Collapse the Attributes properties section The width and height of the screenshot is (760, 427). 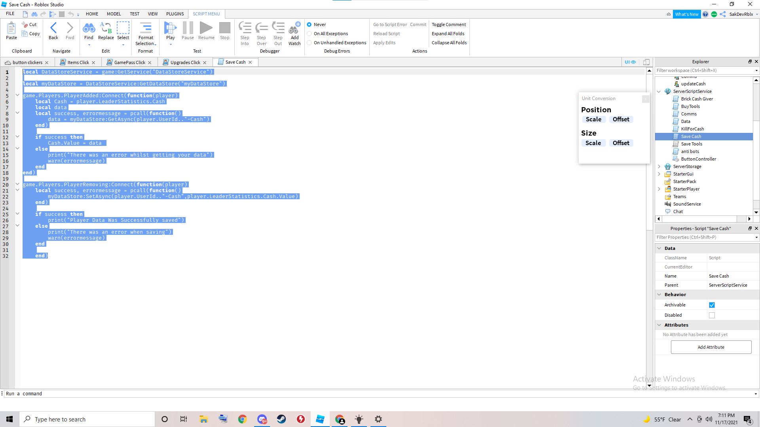659,325
